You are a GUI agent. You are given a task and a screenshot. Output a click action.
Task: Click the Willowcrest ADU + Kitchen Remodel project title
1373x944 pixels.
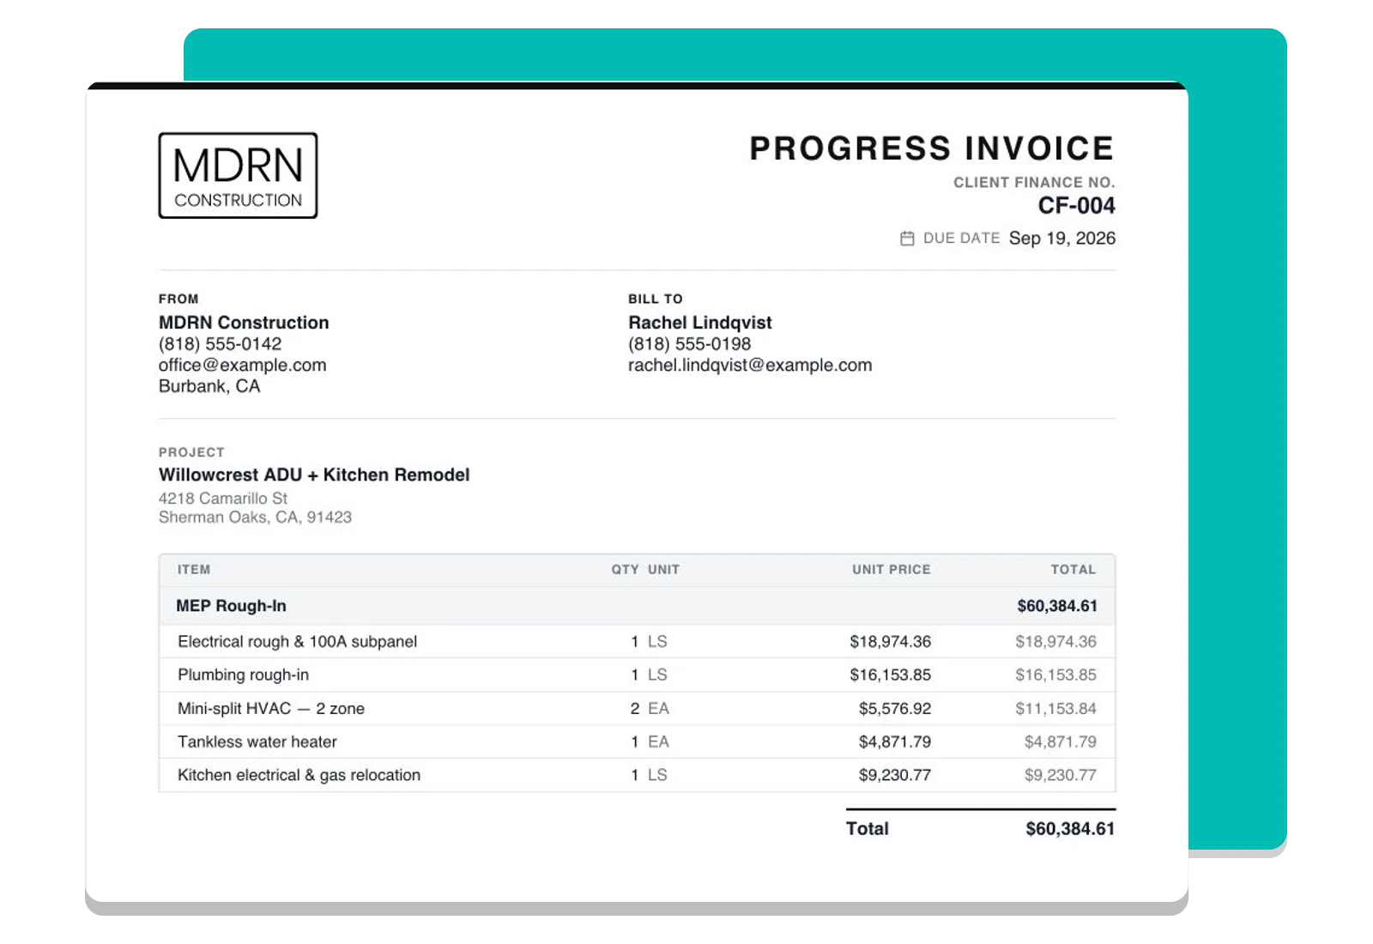click(x=314, y=475)
